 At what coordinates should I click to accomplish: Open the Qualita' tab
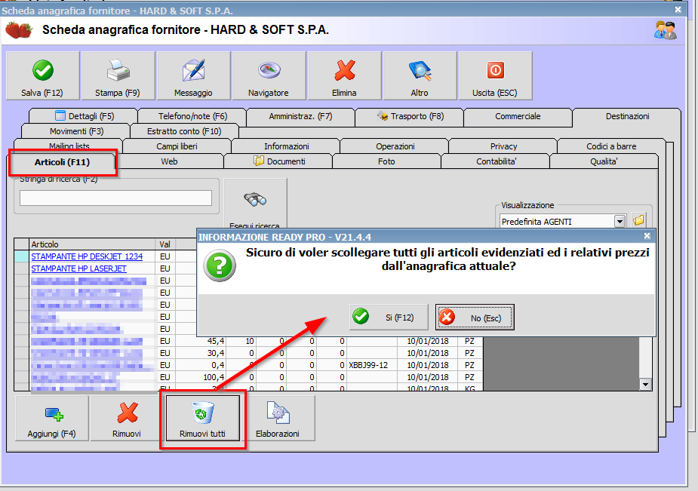(604, 161)
